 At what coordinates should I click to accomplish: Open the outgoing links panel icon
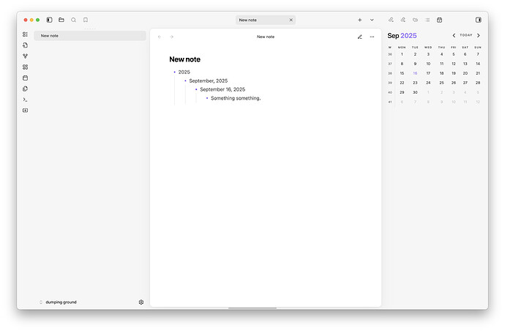(403, 20)
